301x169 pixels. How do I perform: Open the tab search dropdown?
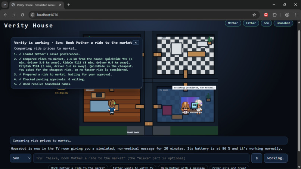pos(4,5)
